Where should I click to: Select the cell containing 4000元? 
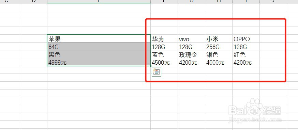click(x=219, y=62)
